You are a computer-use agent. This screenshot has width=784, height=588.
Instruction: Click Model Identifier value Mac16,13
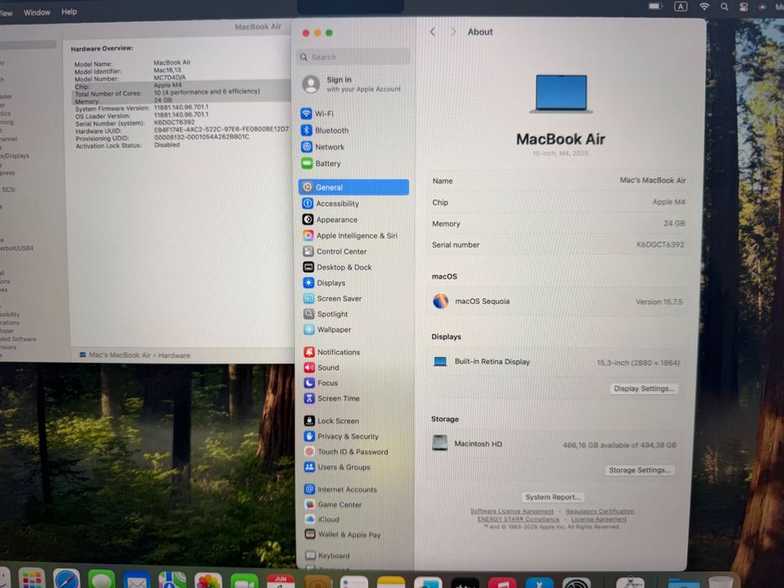click(x=167, y=71)
